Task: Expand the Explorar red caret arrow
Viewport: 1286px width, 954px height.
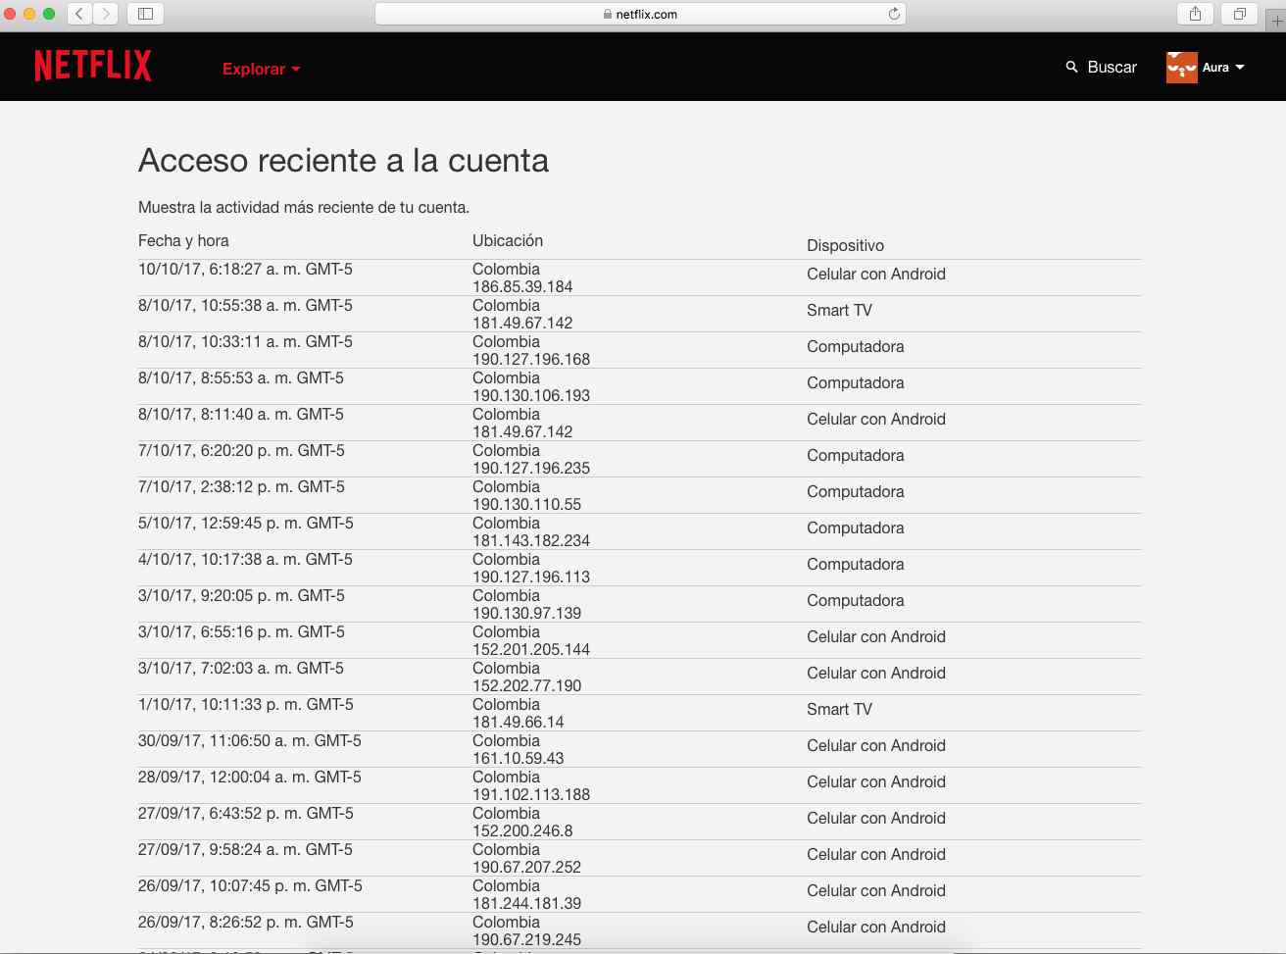Action: 297,69
